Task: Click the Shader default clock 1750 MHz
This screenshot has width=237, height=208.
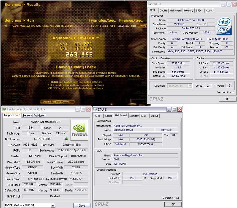Action: click(x=81, y=190)
